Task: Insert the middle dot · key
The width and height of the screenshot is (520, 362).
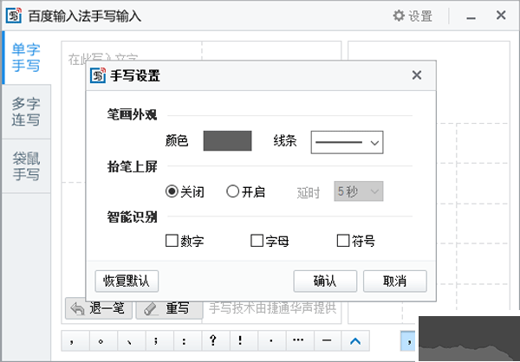Action: pyautogui.click(x=271, y=340)
